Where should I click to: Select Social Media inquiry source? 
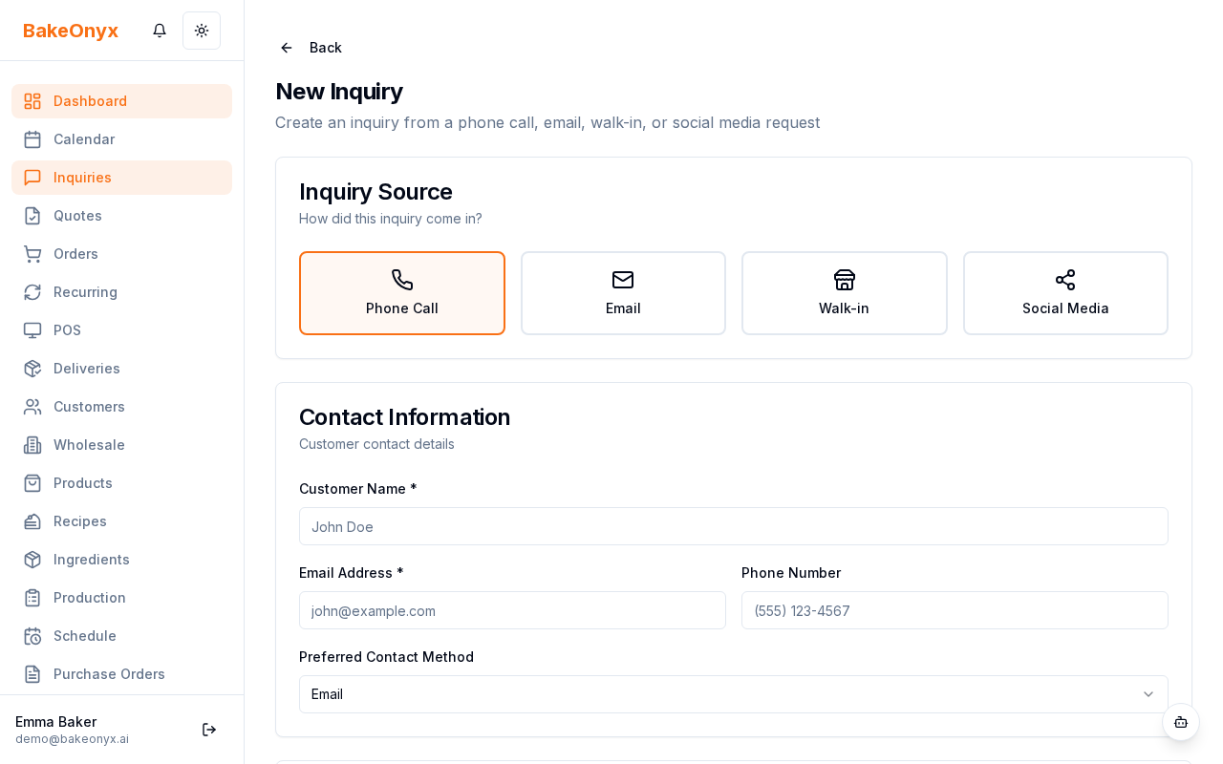1065,292
